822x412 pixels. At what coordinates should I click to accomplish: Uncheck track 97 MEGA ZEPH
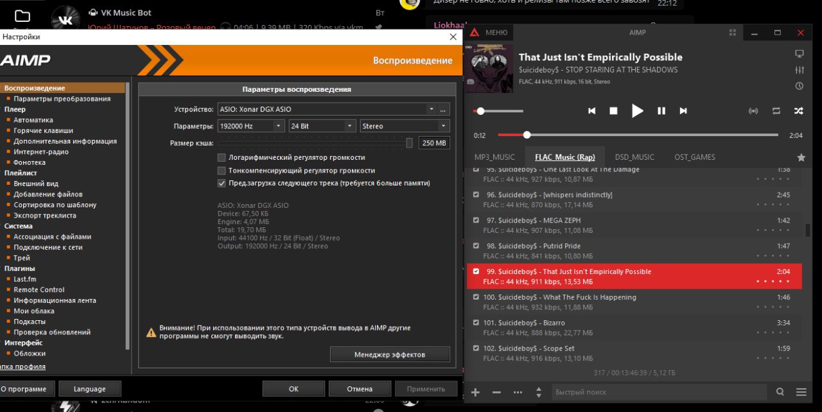pos(476,220)
